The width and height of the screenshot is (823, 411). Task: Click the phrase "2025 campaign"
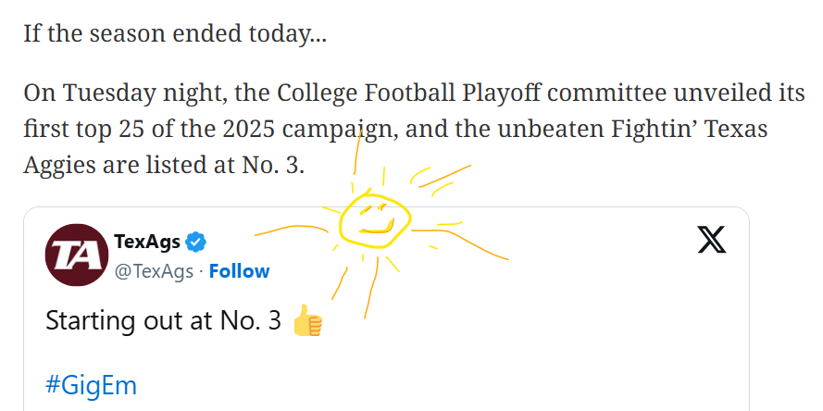[193, 129]
